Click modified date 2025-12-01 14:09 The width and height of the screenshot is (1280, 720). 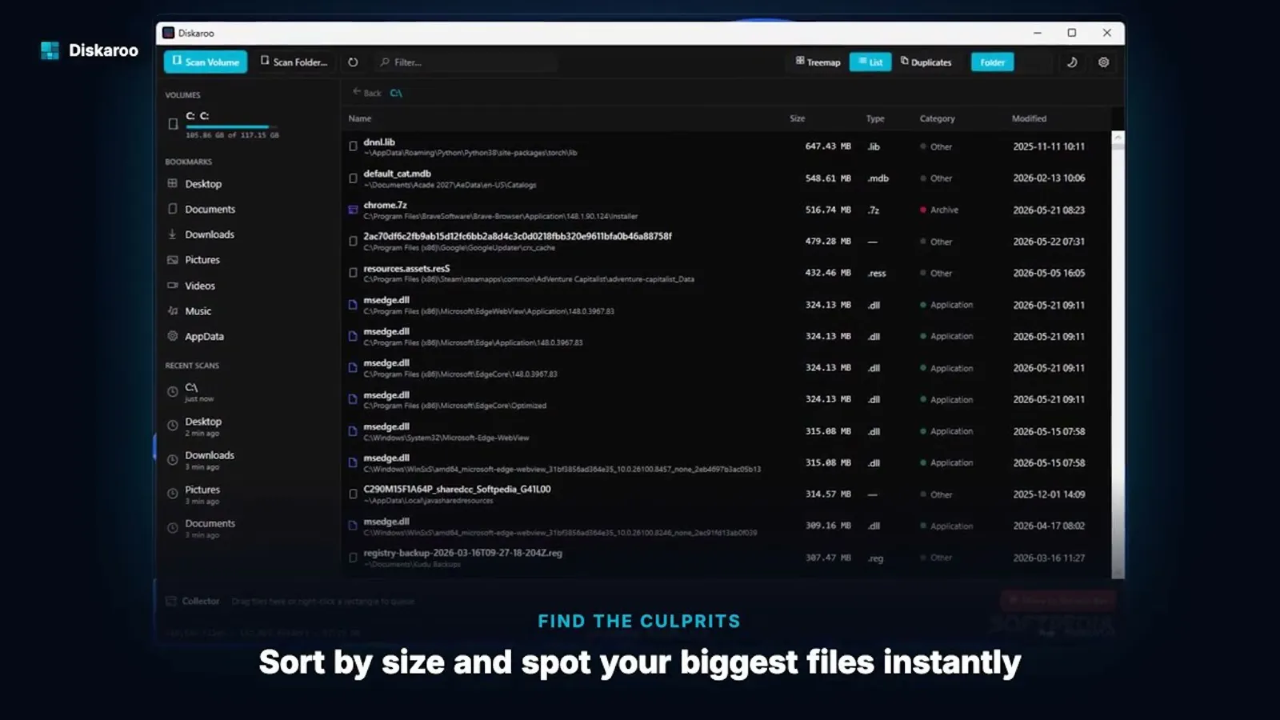click(x=1049, y=494)
